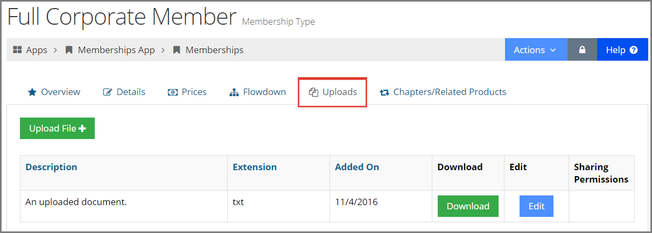Image resolution: width=652 pixels, height=233 pixels.
Task: Open Help with question mark icon
Action: (x=622, y=50)
